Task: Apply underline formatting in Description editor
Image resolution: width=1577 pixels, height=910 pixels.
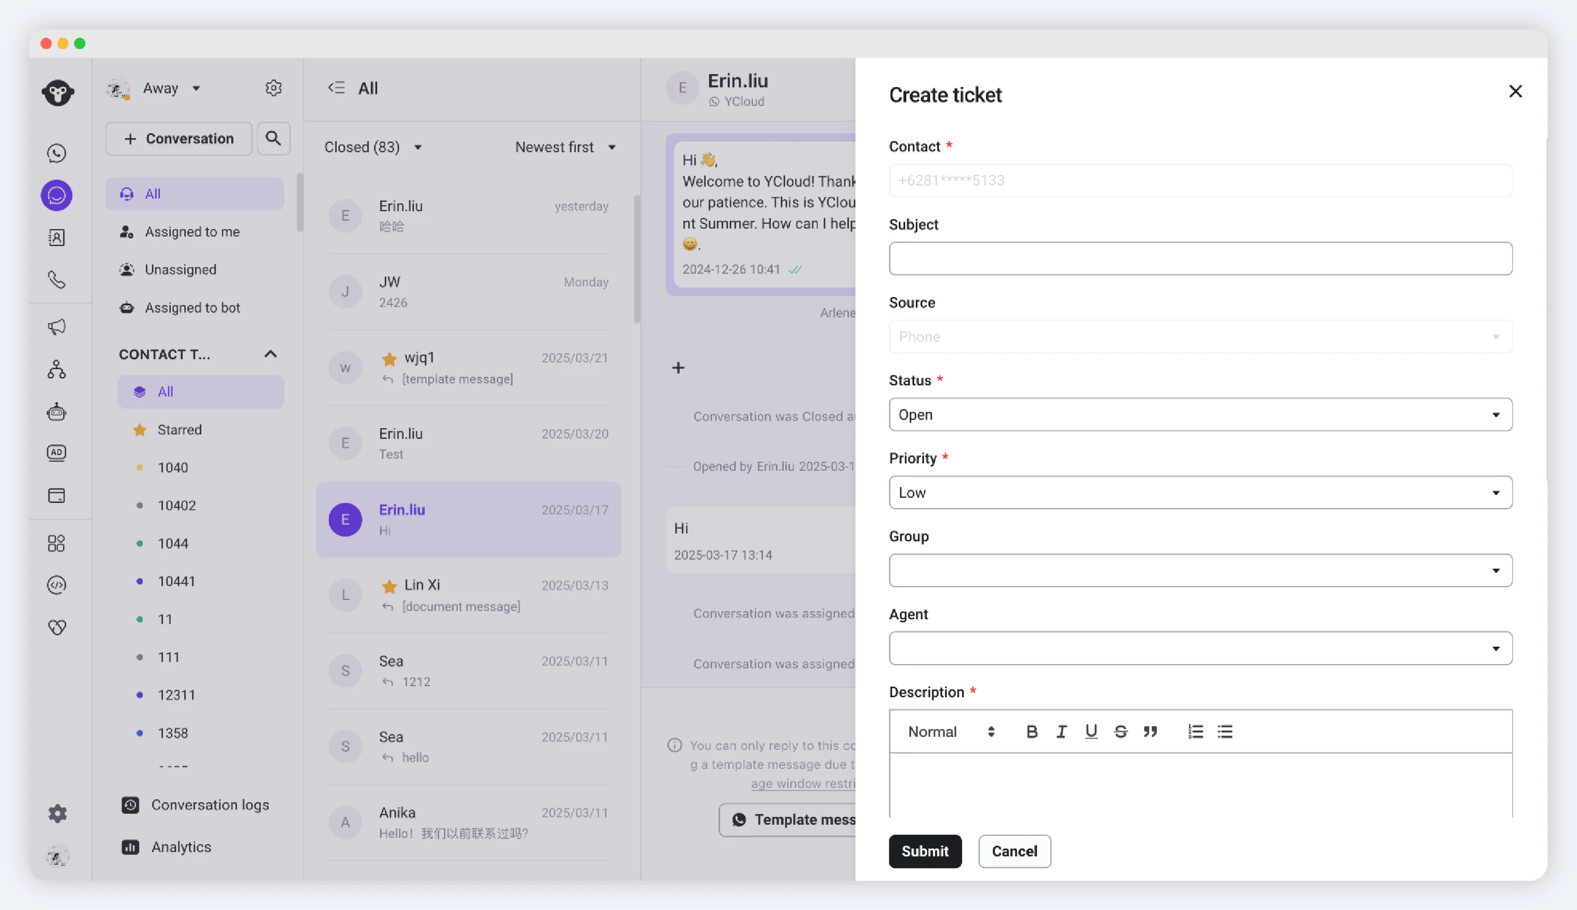Action: (x=1091, y=731)
